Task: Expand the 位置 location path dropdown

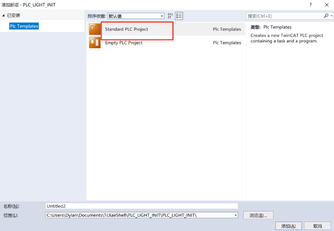Action: (235, 215)
